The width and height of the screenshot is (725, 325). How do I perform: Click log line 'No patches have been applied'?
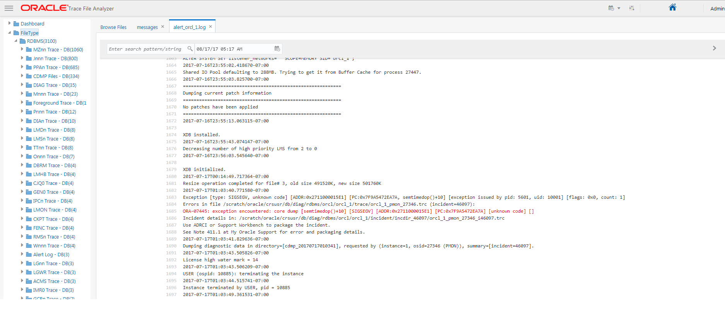220,107
